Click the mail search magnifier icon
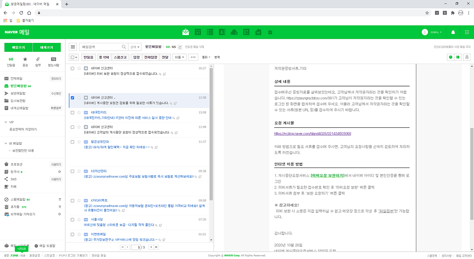Viewport: 474px width, 259px height. click(124, 47)
